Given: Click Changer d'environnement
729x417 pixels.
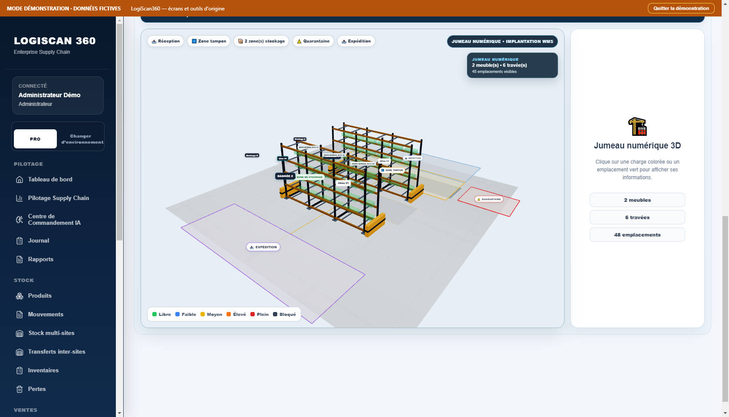Looking at the screenshot, I should pos(82,139).
